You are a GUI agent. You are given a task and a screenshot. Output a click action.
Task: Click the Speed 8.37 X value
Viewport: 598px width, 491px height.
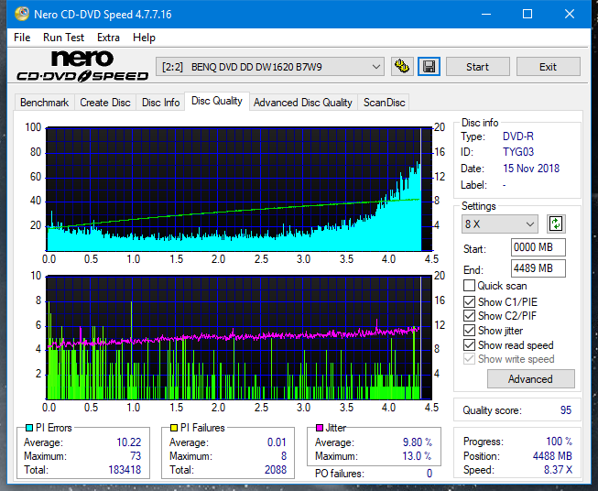click(x=558, y=470)
